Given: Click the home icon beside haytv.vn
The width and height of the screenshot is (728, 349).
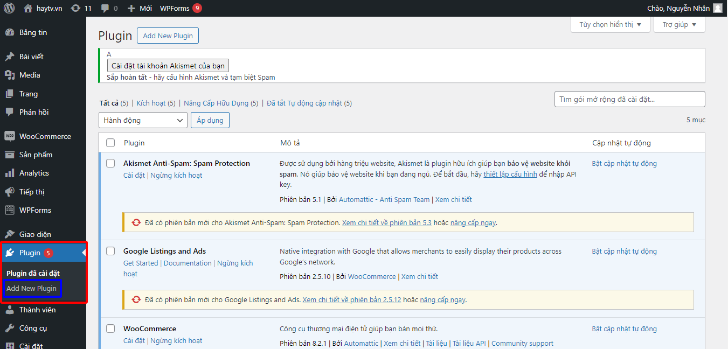Looking at the screenshot, I should point(29,8).
